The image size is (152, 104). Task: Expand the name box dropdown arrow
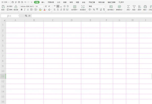click(18, 16)
